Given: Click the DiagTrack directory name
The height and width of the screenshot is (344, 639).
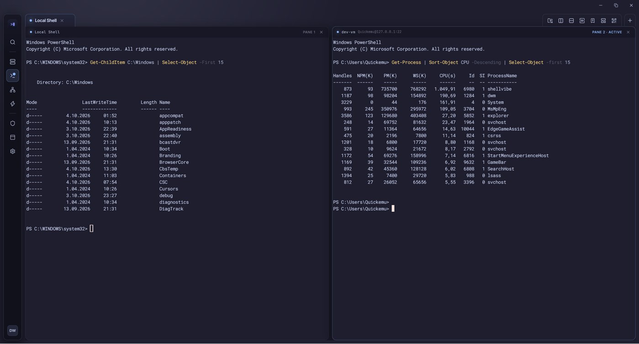Looking at the screenshot, I should pos(171,209).
